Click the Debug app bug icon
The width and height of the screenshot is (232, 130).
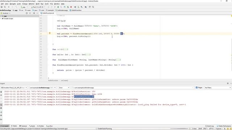[x=58, y=7]
